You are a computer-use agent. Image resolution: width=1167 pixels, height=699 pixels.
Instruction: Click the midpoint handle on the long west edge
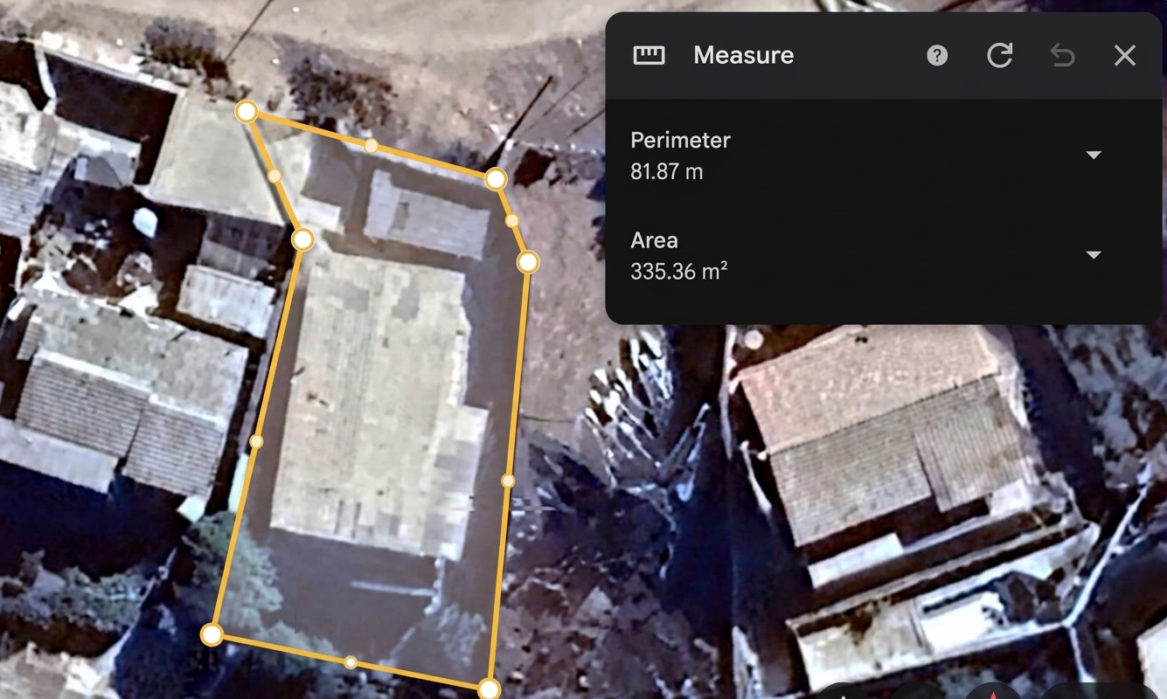click(x=256, y=441)
